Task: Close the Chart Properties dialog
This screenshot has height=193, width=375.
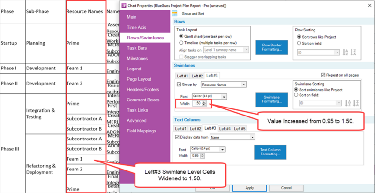Action: point(370,5)
